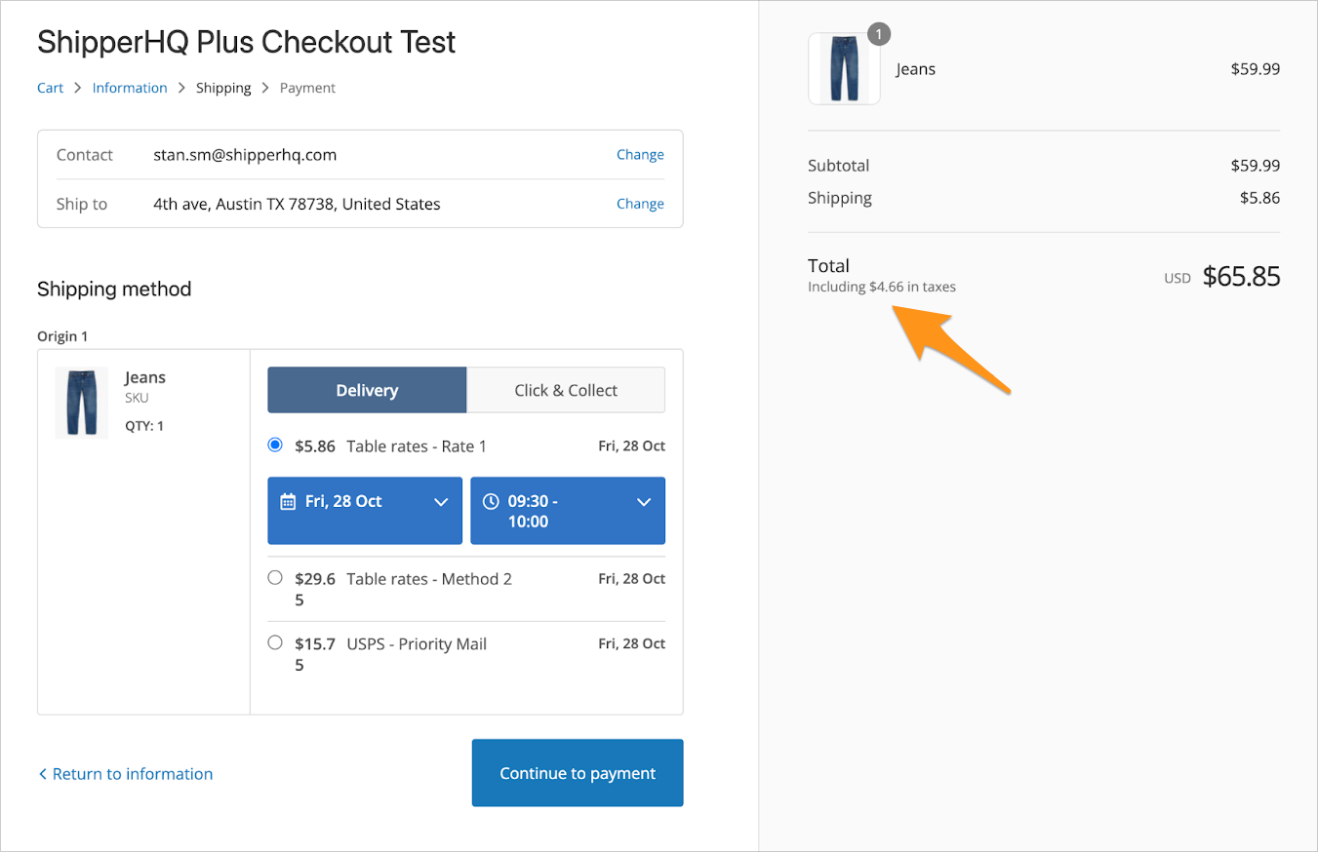
Task: Click the back chevron beside Return to information
Action: (x=42, y=774)
